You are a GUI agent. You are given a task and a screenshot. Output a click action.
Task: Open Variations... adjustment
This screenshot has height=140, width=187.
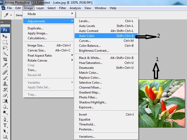coord(106,137)
